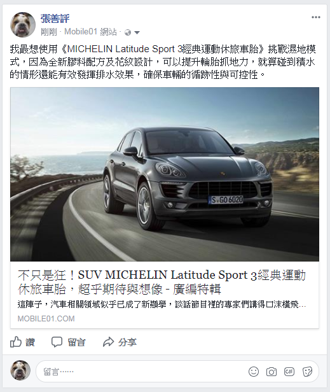Open the MICHELIN Latitude Sport 3 article headline
330x392 pixels.
point(162,282)
